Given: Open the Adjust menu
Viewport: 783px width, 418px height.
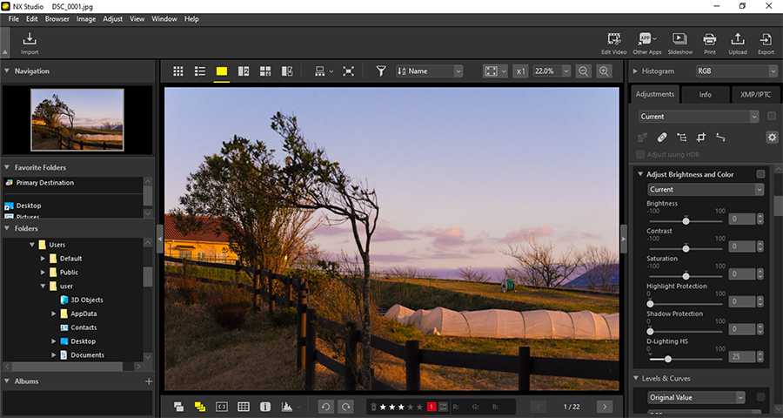Looking at the screenshot, I should tap(112, 19).
